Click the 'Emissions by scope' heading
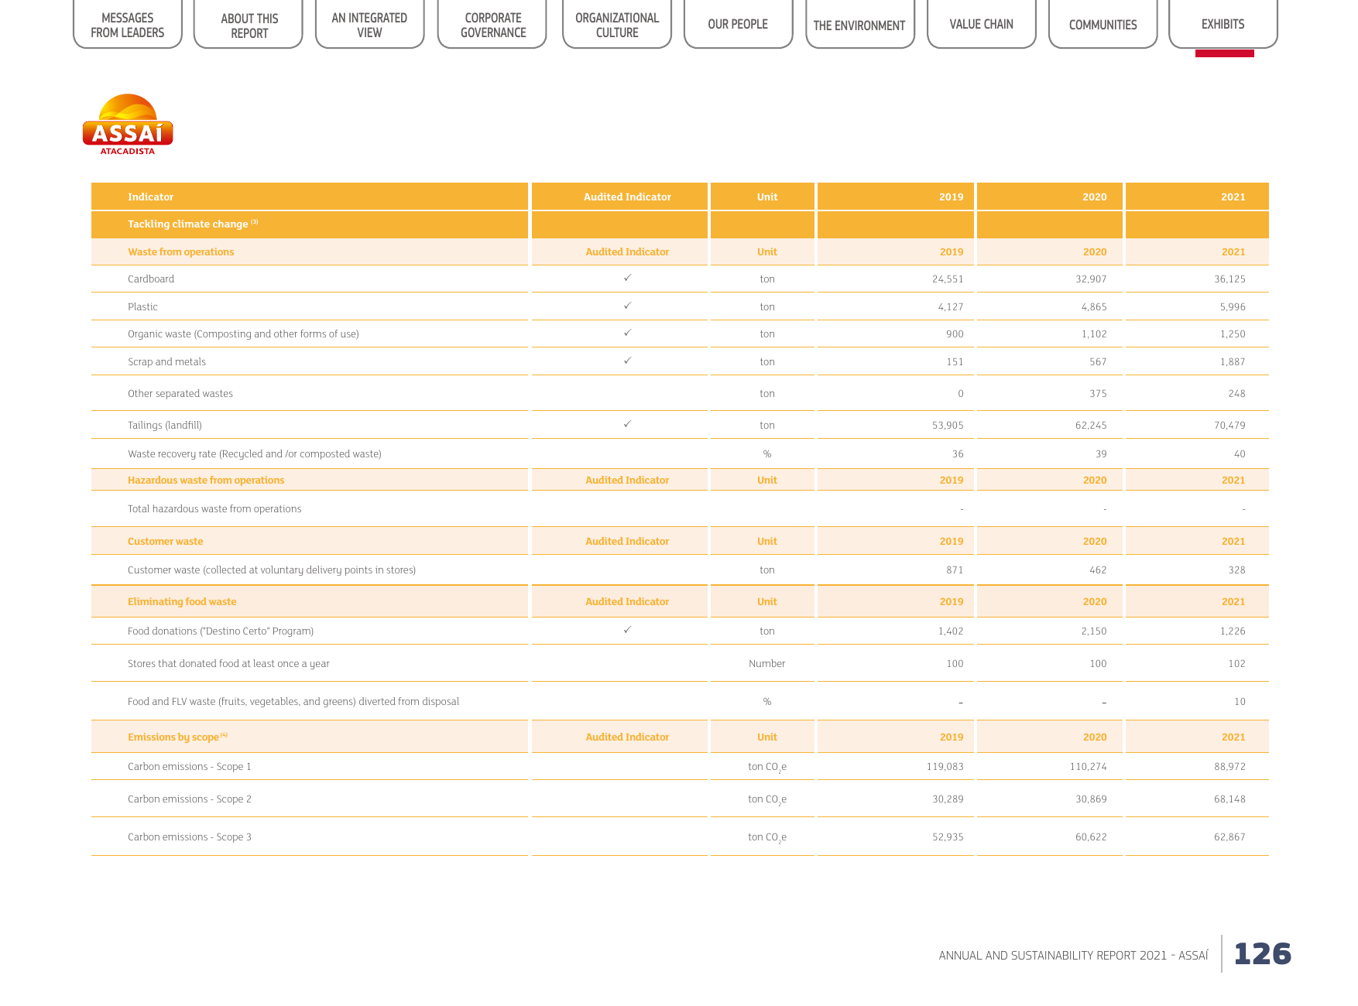Image resolution: width=1358 pixels, height=1006 pixels. coord(177,737)
